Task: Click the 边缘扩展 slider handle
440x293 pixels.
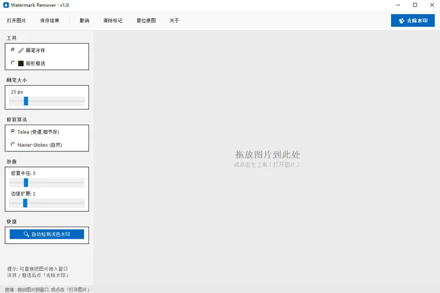Action: tap(25, 203)
